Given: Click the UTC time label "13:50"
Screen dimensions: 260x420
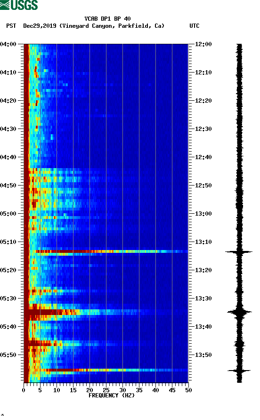Looking at the screenshot, I should click(203, 355).
